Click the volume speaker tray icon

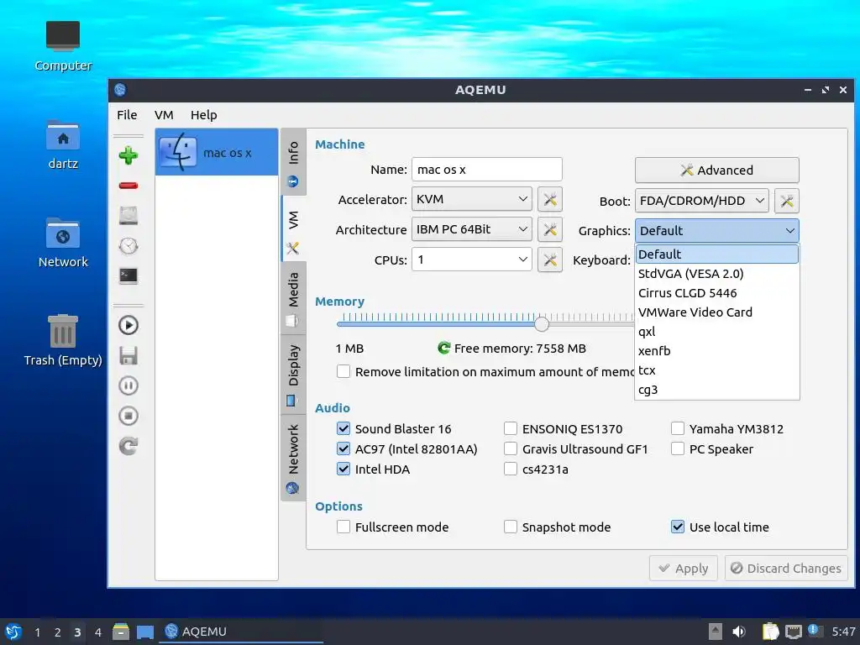tap(739, 632)
